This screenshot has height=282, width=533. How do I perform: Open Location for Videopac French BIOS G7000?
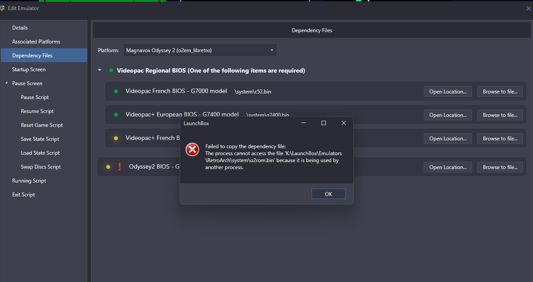point(448,92)
